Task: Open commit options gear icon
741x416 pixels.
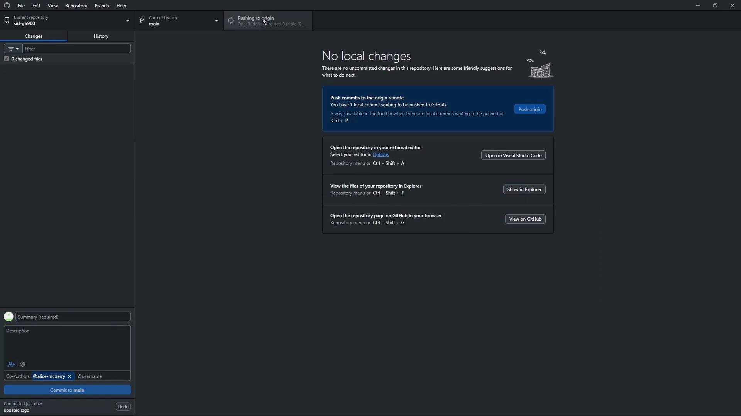Action: pyautogui.click(x=23, y=364)
